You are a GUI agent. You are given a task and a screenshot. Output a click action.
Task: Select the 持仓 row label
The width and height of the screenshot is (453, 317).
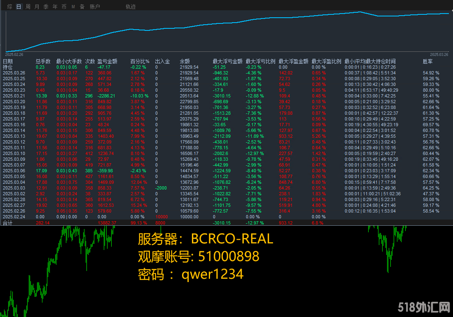8,67
